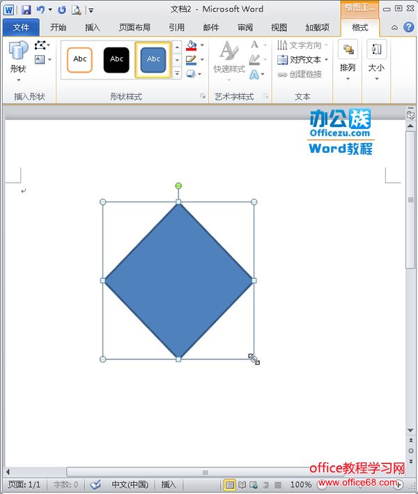418x494 pixels.
Task: Open the 形状 shapes gallery
Action: pyautogui.click(x=19, y=61)
